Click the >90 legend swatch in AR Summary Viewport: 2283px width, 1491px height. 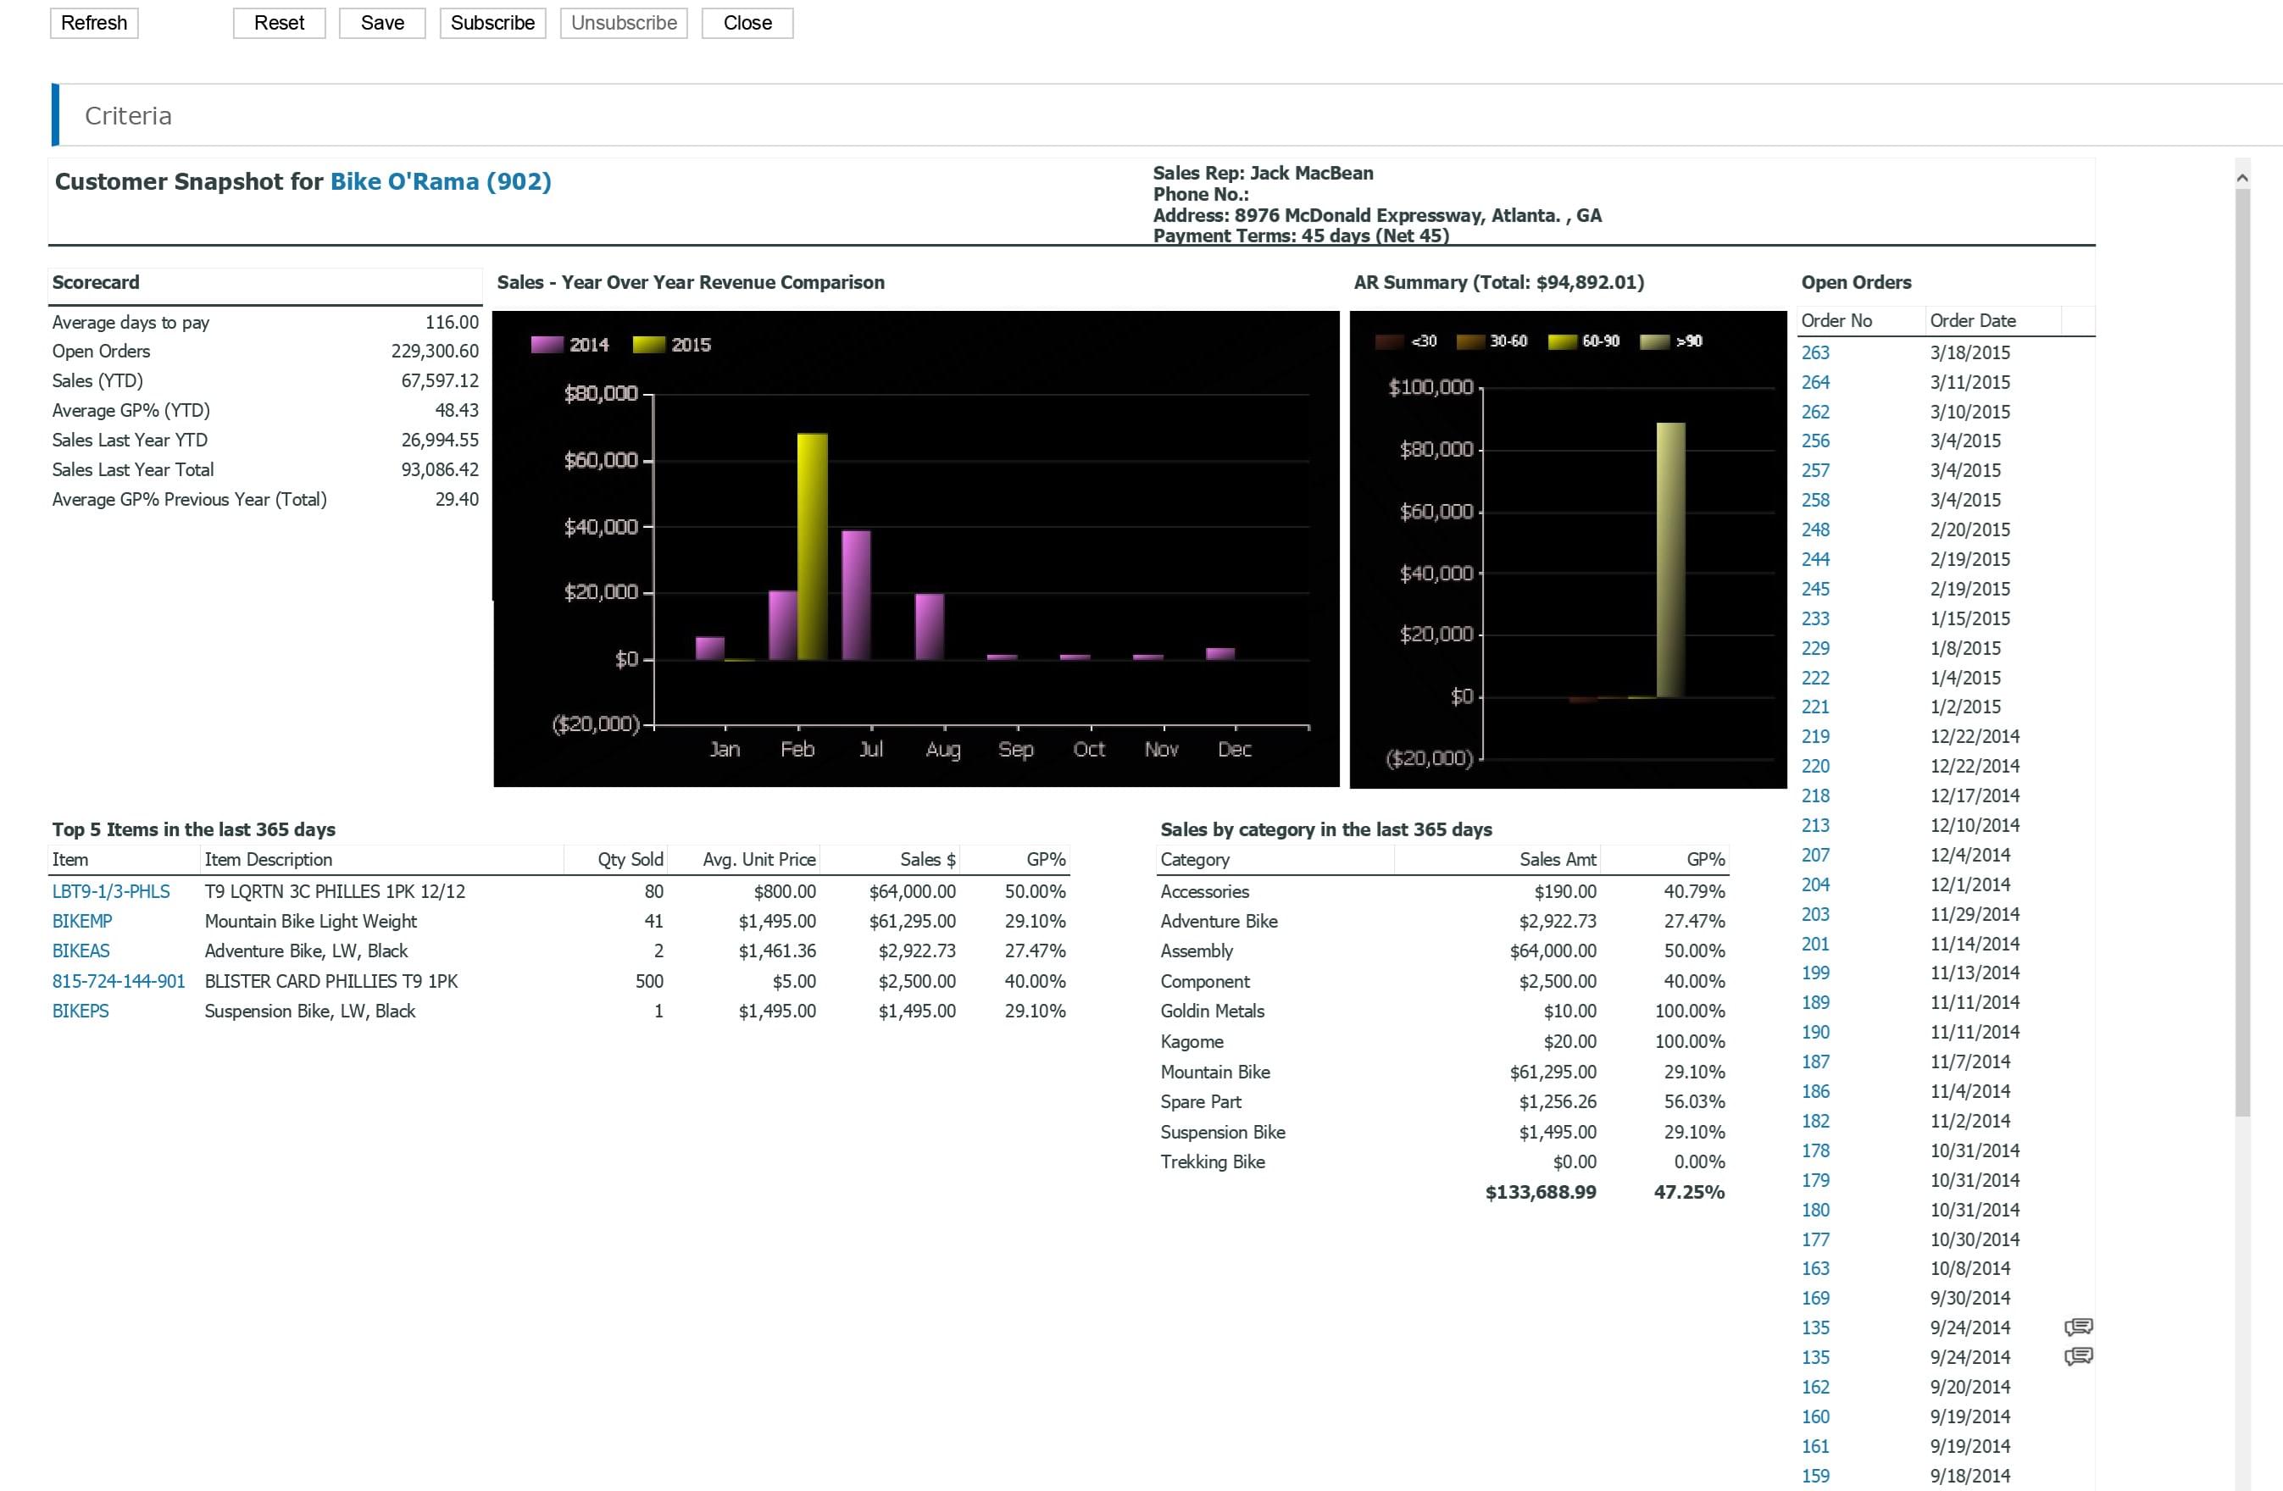pos(1655,341)
